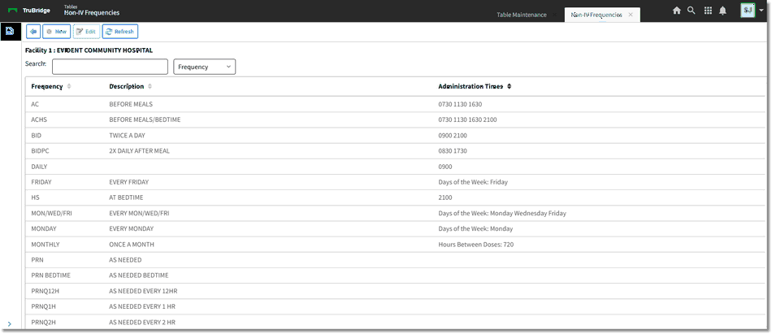
Task: Open the notifications bell
Action: coord(722,11)
